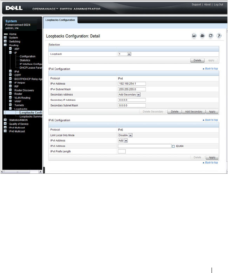The width and height of the screenshot is (233, 273).
Task: Click the Delete Secondary button
Action: click(x=153, y=112)
